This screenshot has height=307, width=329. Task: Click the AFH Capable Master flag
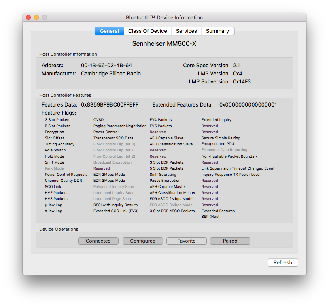coord(168,187)
